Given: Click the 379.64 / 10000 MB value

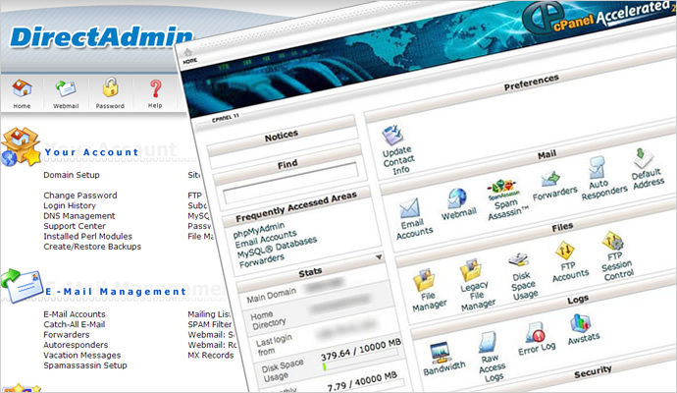Looking at the screenshot, I should pos(361,350).
